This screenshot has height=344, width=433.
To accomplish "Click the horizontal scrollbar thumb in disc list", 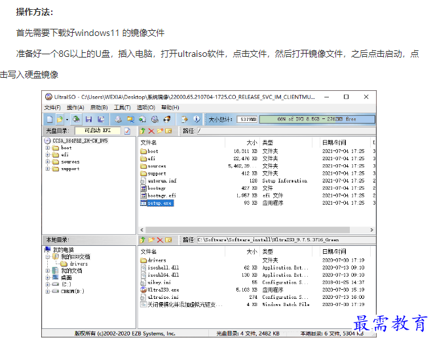I will click(248, 230).
